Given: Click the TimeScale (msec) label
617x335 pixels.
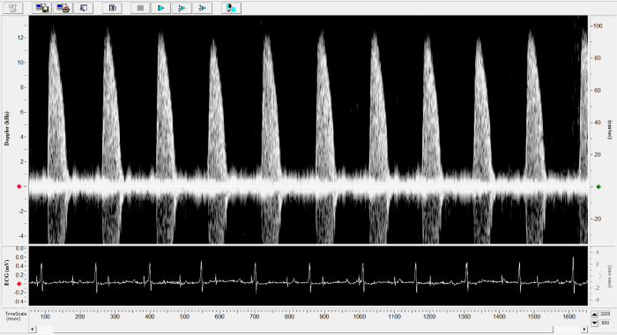Looking at the screenshot, I should pyautogui.click(x=15, y=316).
